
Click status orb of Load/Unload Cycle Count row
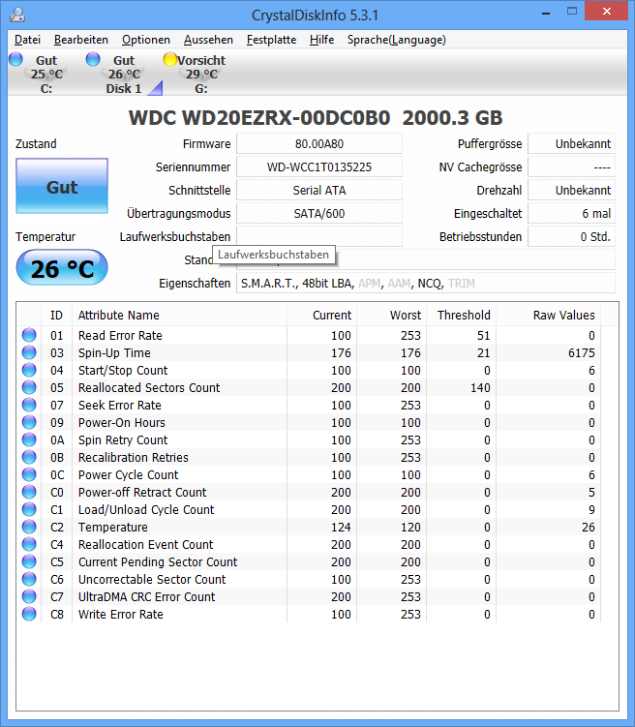click(x=29, y=509)
